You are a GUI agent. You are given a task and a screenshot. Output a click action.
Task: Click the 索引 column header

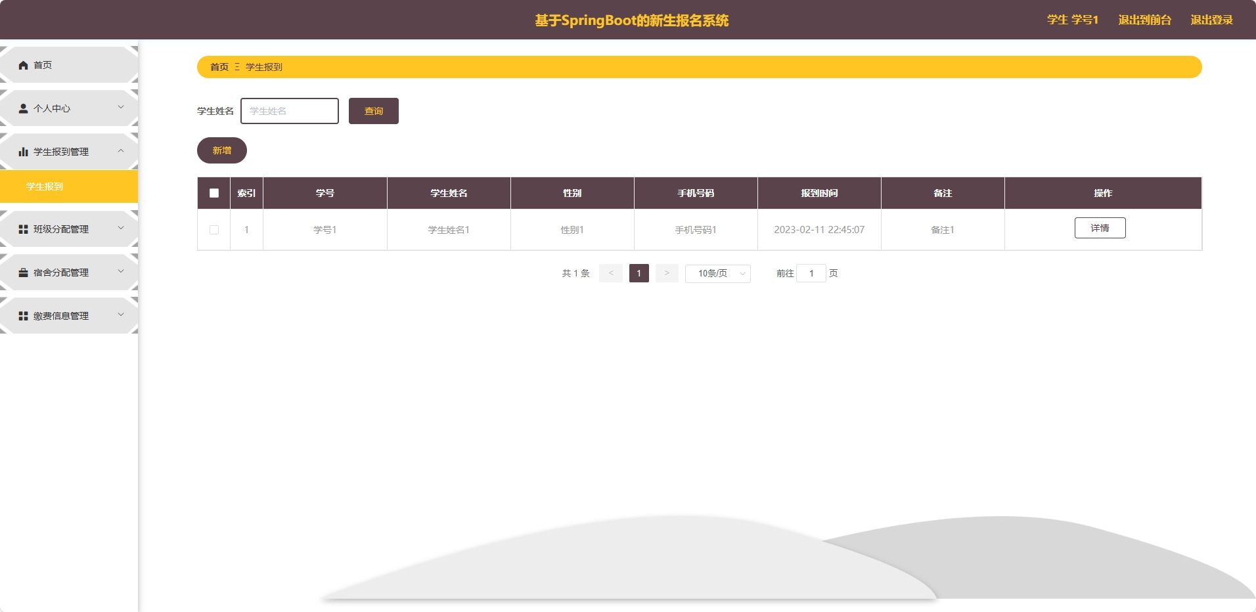click(x=246, y=193)
